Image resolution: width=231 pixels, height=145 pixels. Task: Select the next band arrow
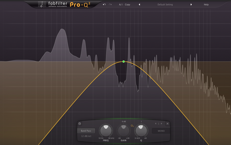coord(162,124)
